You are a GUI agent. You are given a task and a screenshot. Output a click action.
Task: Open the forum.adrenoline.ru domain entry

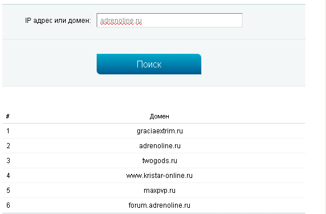(160, 205)
